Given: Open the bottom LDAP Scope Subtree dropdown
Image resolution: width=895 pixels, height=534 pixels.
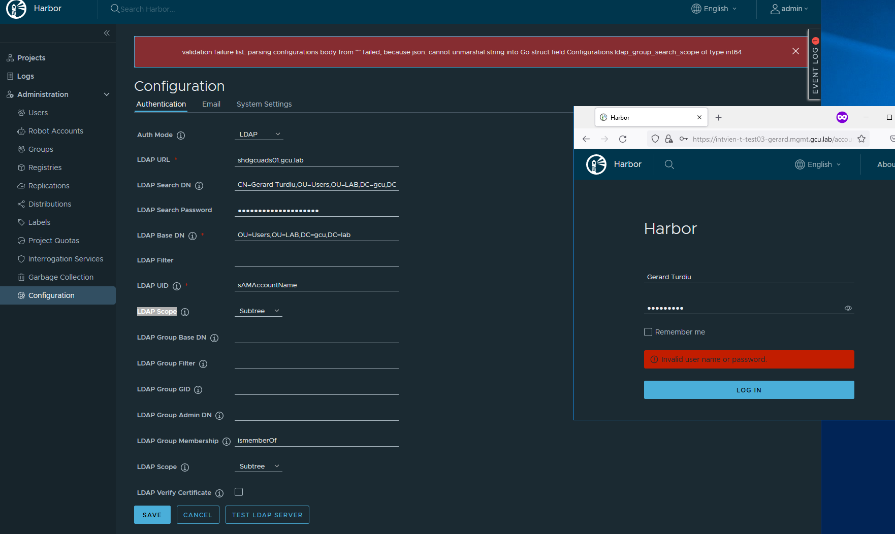Looking at the screenshot, I should coord(259,466).
